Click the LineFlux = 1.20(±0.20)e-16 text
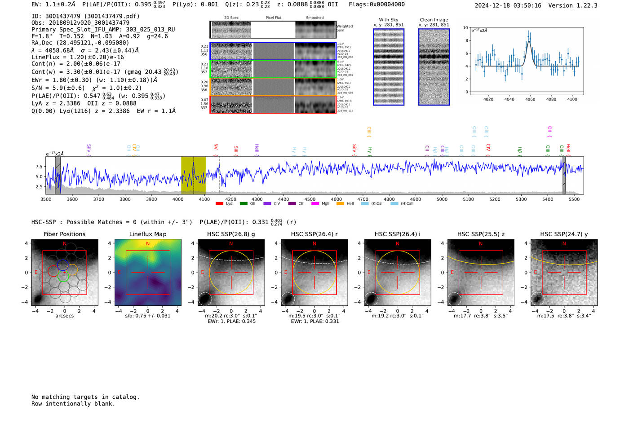The height and width of the screenshot is (428, 629). click(x=78, y=57)
